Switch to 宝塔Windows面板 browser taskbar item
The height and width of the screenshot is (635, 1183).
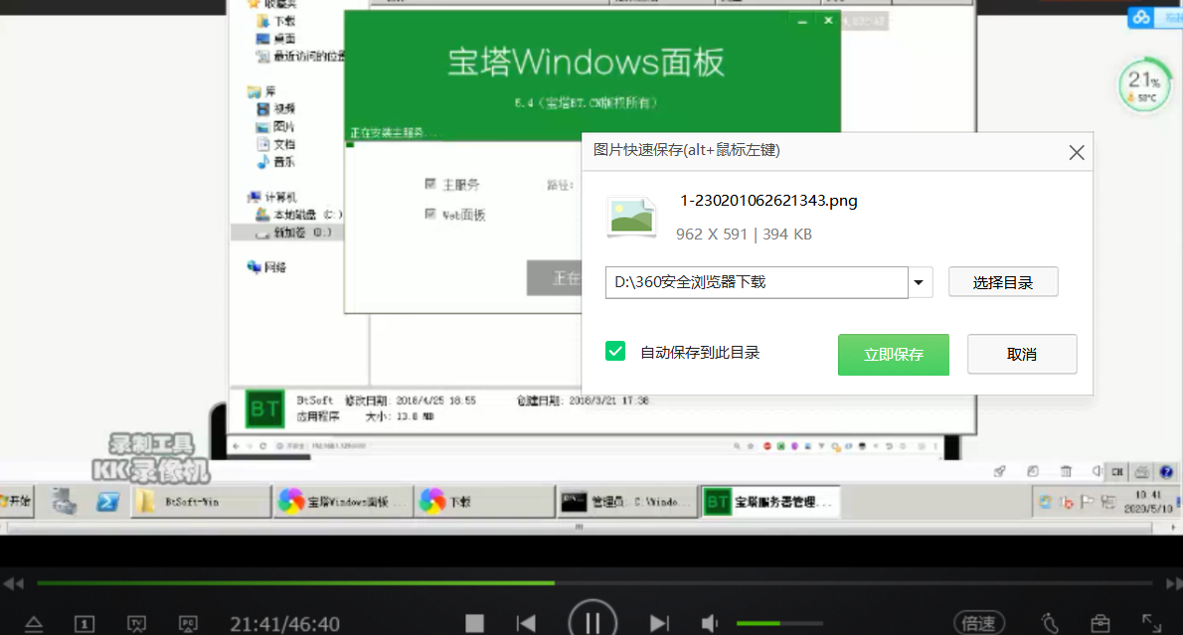(x=343, y=502)
